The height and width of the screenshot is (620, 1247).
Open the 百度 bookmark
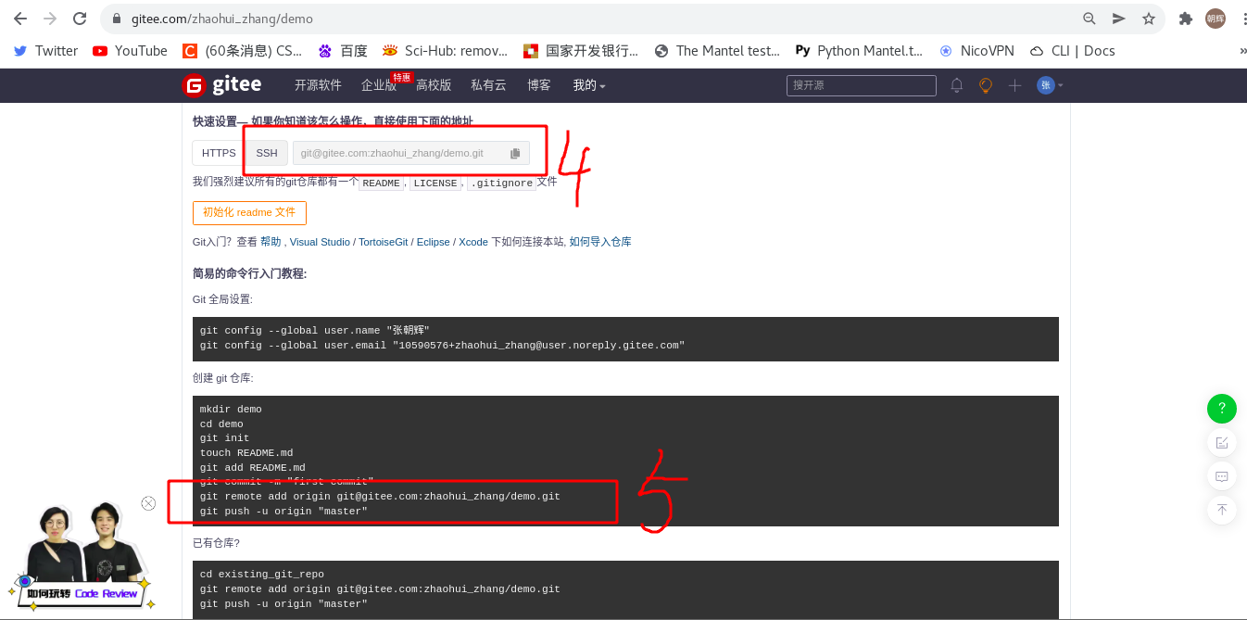343,51
